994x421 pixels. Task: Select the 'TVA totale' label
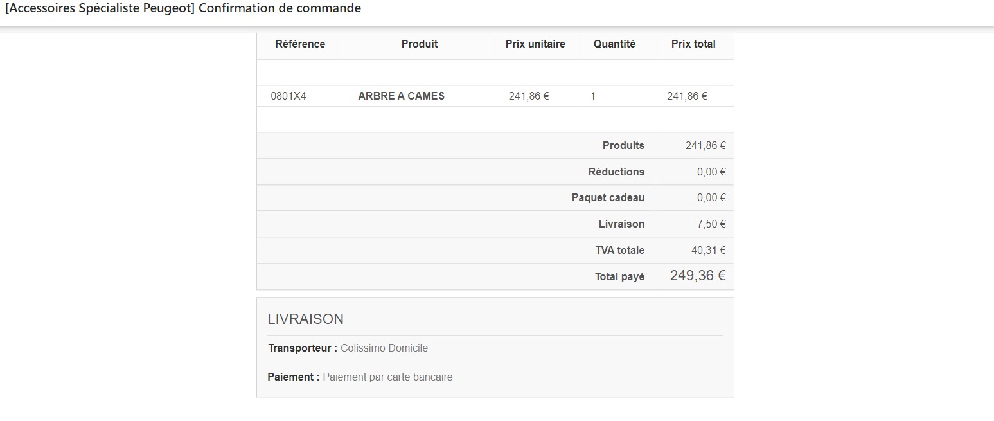pos(619,251)
